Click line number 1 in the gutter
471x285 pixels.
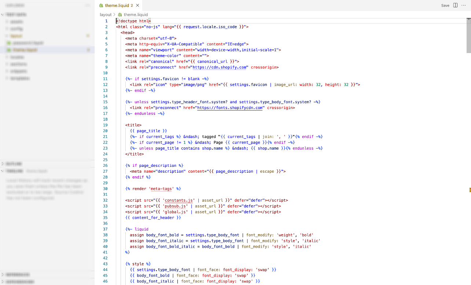click(x=106, y=21)
